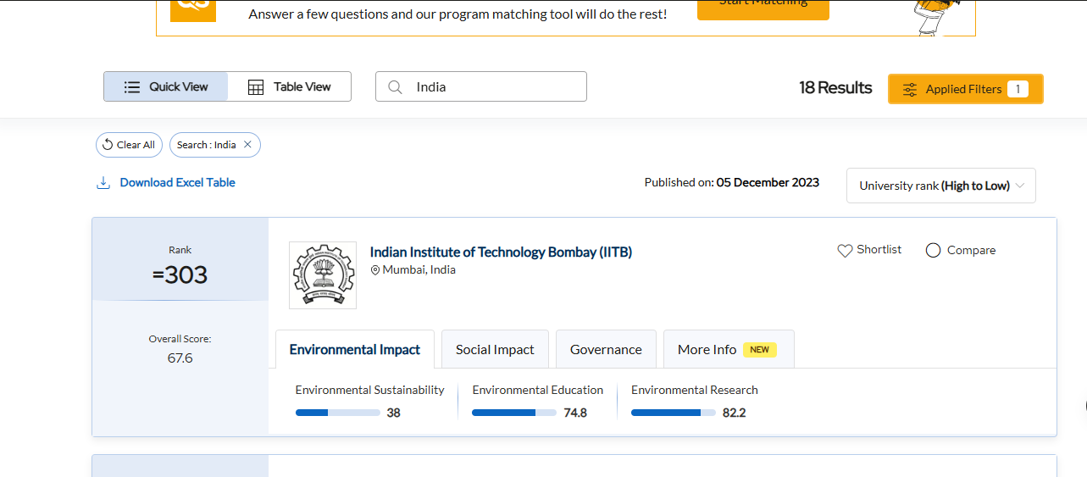Click the India search input field
Screen dimensions: 1087x477
(481, 86)
